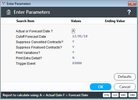
Task: Click the Cancel button
Action: (x=125, y=87)
